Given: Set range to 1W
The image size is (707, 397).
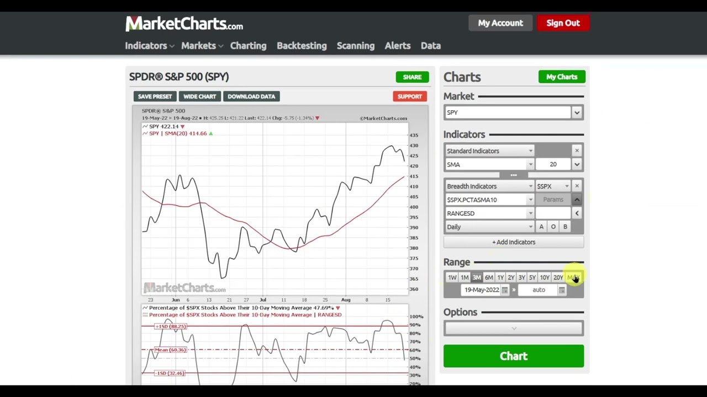Looking at the screenshot, I should tap(452, 277).
